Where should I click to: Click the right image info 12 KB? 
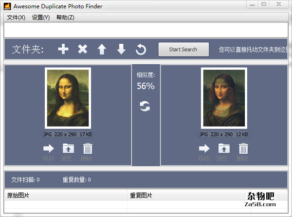click(x=242, y=134)
